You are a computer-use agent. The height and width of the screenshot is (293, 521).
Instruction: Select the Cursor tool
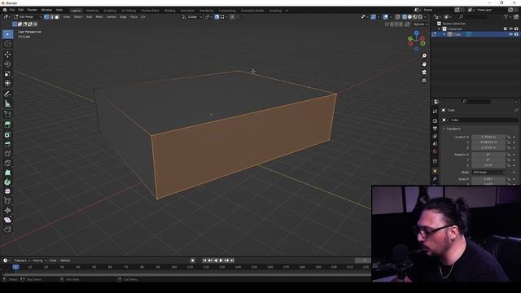(7, 44)
